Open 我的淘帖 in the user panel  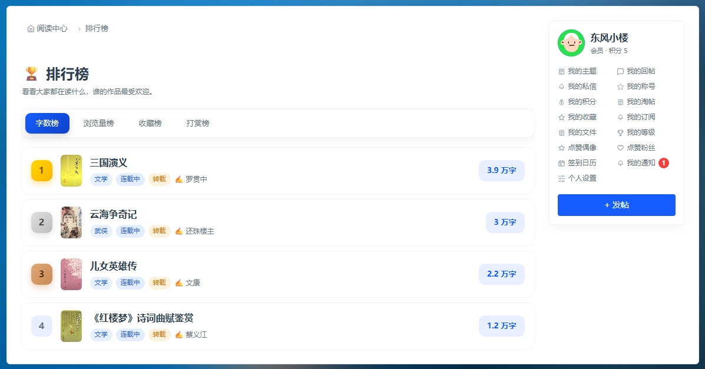(636, 102)
